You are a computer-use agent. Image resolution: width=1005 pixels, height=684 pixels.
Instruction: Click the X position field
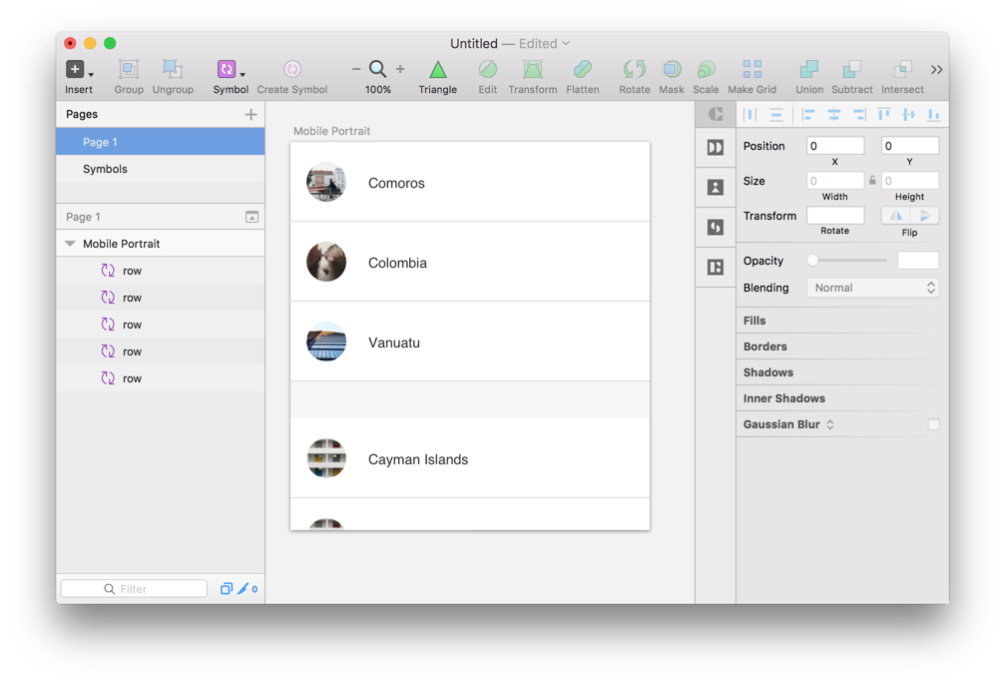(835, 146)
